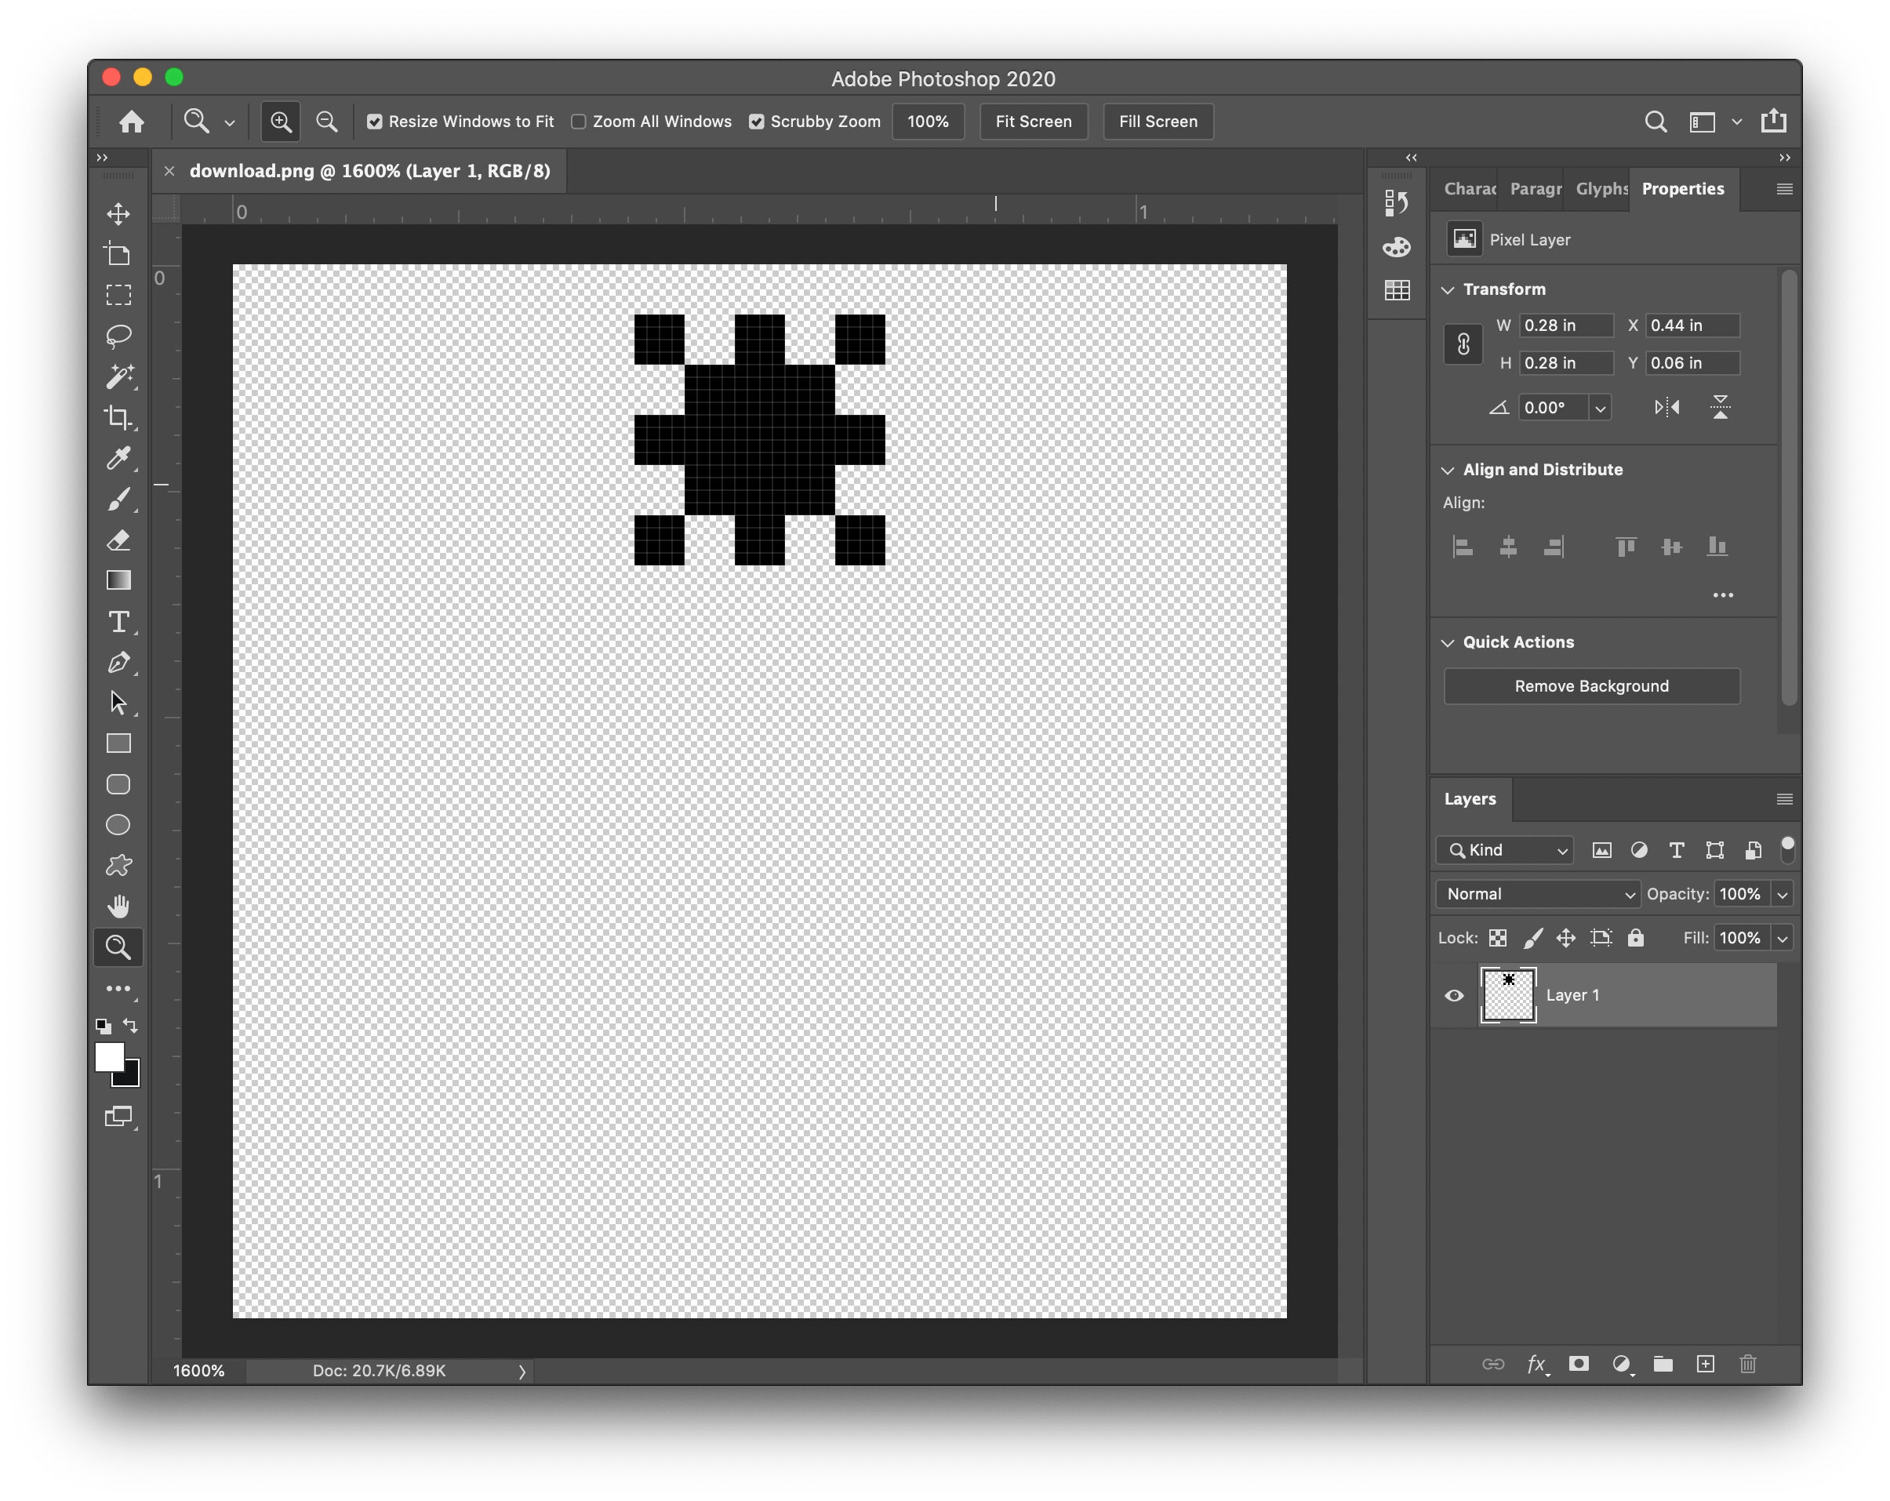Screen dimensions: 1890x1501
Task: Switch to the Paragraph tab
Action: pyautogui.click(x=1535, y=188)
